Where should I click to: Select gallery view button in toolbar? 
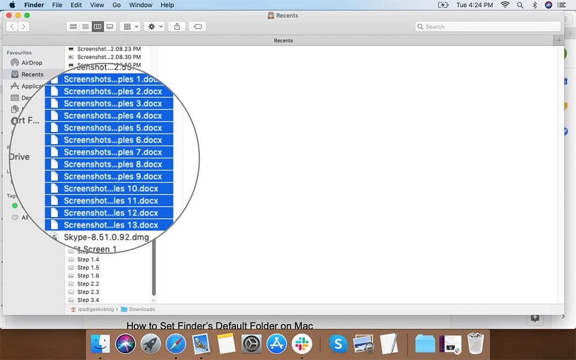109,26
